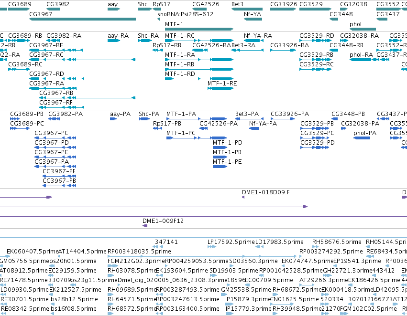This screenshot has width=407, height=316.
Task: Click EST RP003418035.5prime label
Action: click(139, 252)
